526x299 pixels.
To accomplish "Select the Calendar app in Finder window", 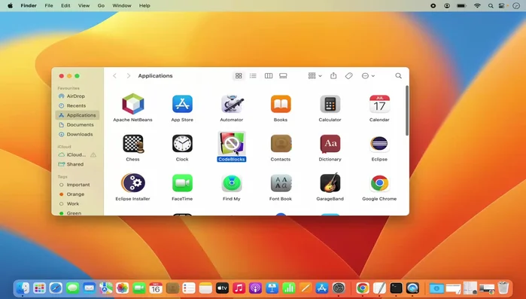I will [x=379, y=104].
